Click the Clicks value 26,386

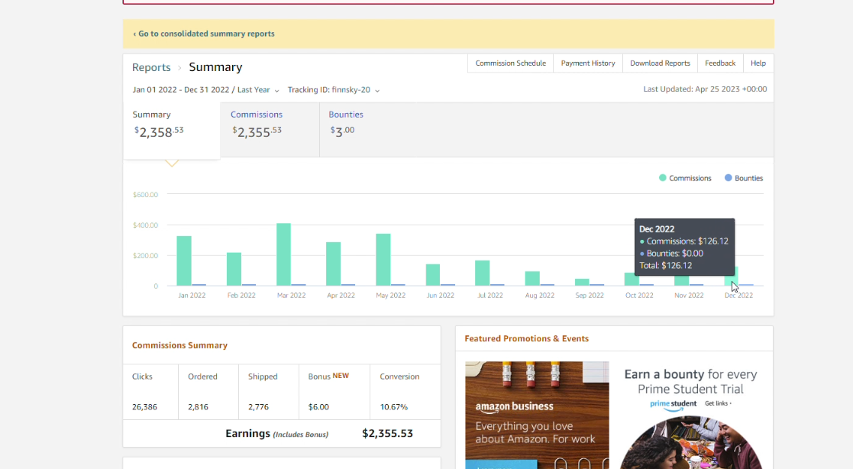pos(144,407)
